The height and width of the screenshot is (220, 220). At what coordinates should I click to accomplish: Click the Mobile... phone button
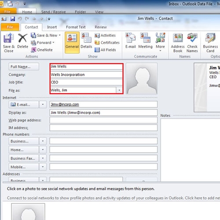[x=24, y=167]
